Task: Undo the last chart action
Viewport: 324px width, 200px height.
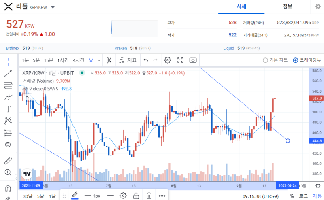Action: point(146,60)
